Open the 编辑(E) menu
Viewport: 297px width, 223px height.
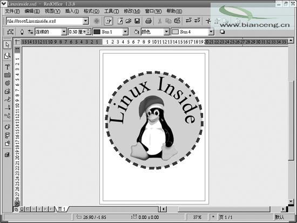click(x=32, y=11)
